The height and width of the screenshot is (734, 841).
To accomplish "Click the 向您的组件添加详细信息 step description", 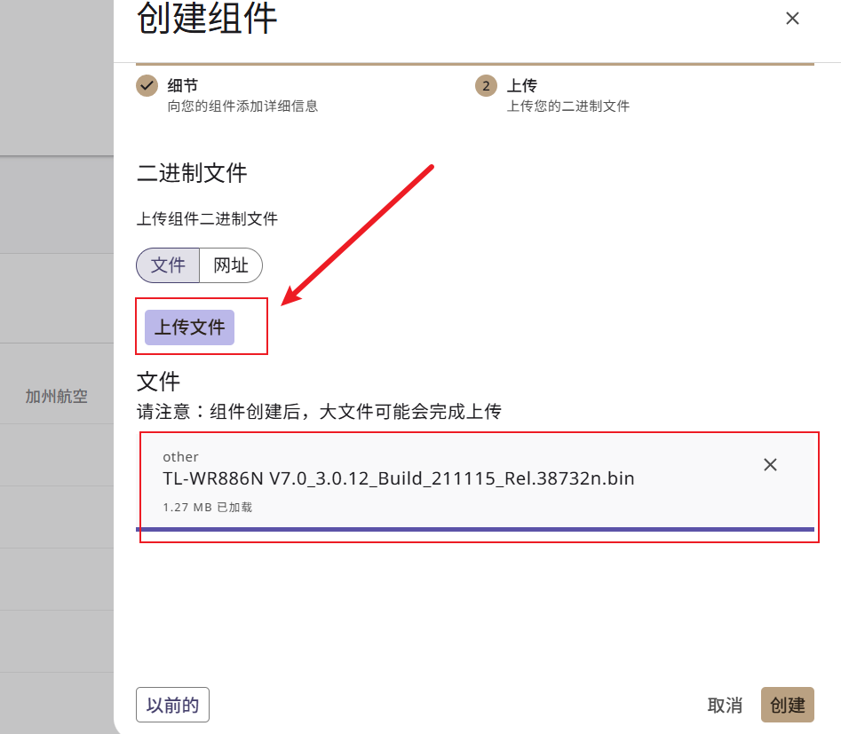I will click(x=242, y=107).
